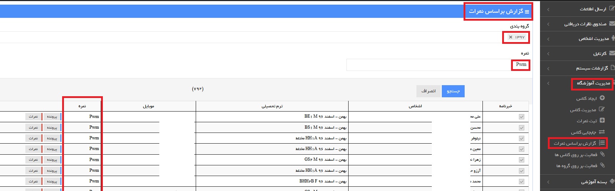The image size is (615, 191).
Task: Remove the ۱۳۹۷ group tag
Action: [511, 37]
